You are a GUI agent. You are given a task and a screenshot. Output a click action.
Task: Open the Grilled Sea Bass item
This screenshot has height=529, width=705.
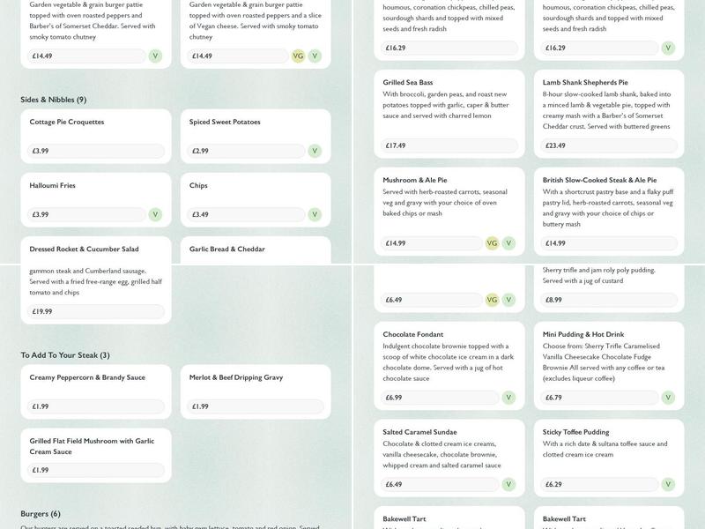(x=407, y=82)
